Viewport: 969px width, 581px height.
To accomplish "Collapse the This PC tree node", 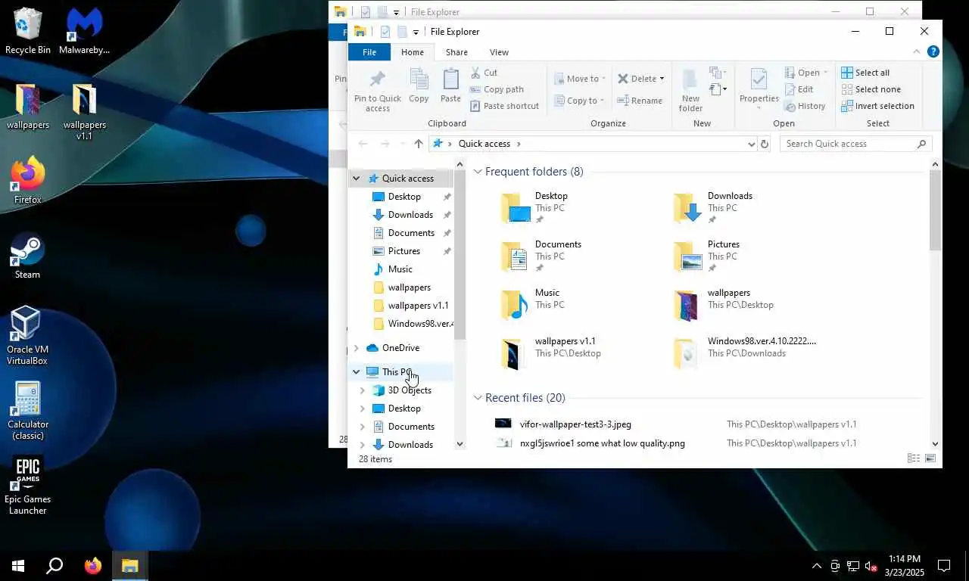I will (356, 372).
